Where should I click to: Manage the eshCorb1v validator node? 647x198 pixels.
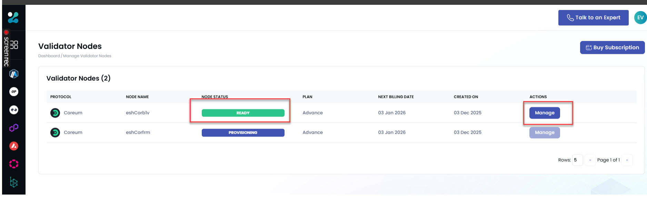click(545, 113)
